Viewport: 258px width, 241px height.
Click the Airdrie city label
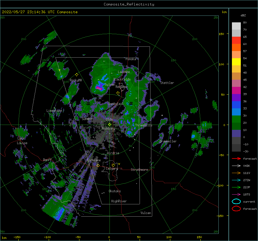(x=113, y=153)
